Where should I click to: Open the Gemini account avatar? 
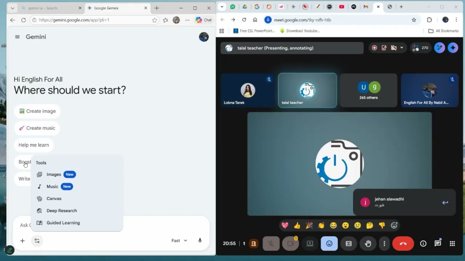pyautogui.click(x=204, y=37)
